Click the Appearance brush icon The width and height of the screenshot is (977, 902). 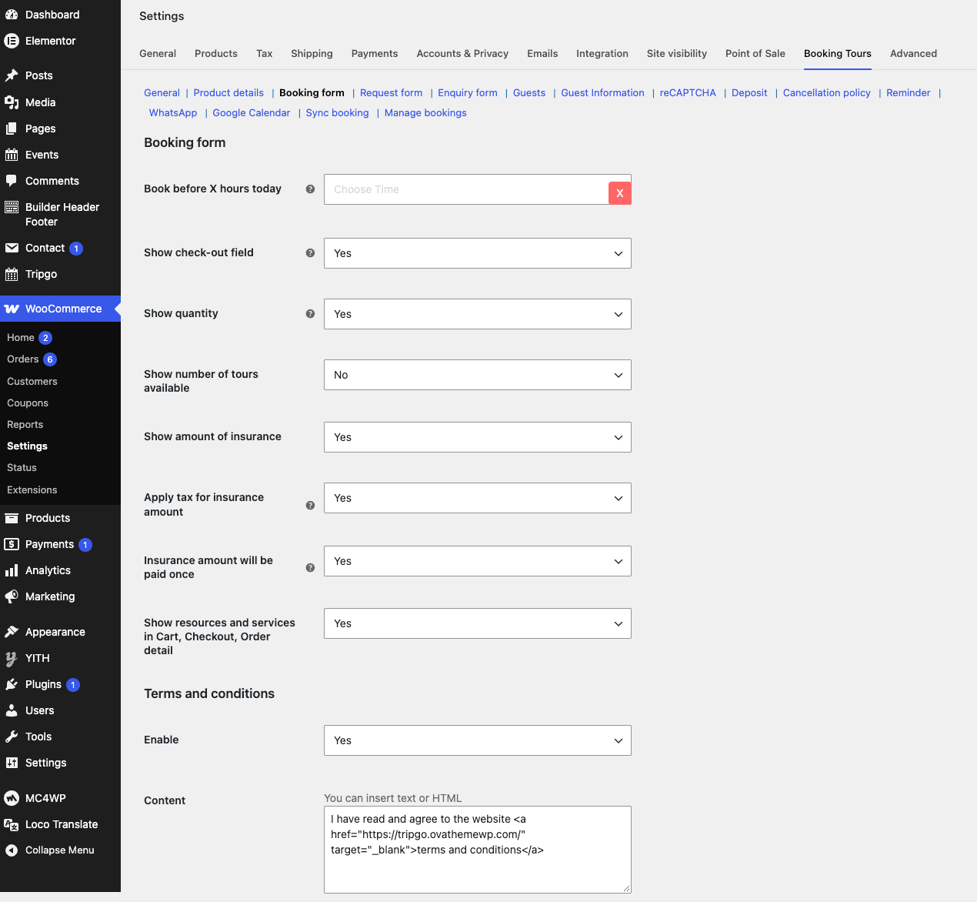(x=12, y=632)
